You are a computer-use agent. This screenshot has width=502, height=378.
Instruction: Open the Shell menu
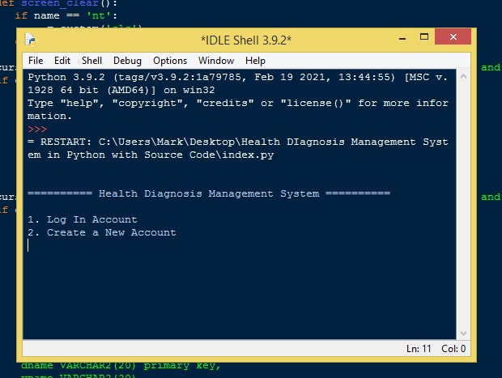pyautogui.click(x=91, y=61)
